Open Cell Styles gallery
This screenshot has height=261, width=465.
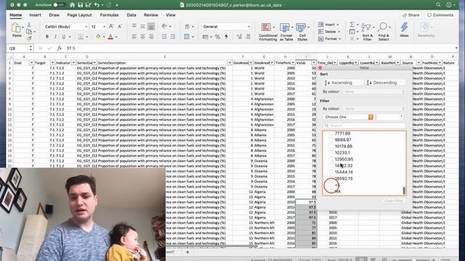point(302,32)
